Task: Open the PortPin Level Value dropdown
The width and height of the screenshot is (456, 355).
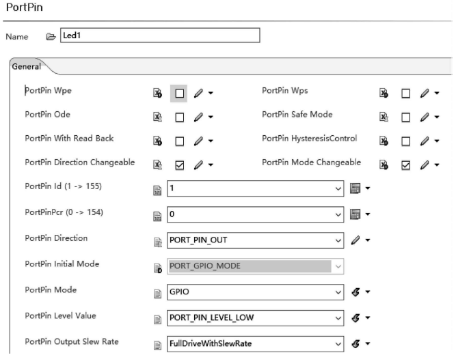Action: click(x=338, y=318)
